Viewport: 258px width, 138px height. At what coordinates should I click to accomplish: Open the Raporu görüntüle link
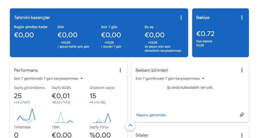tap(151, 115)
